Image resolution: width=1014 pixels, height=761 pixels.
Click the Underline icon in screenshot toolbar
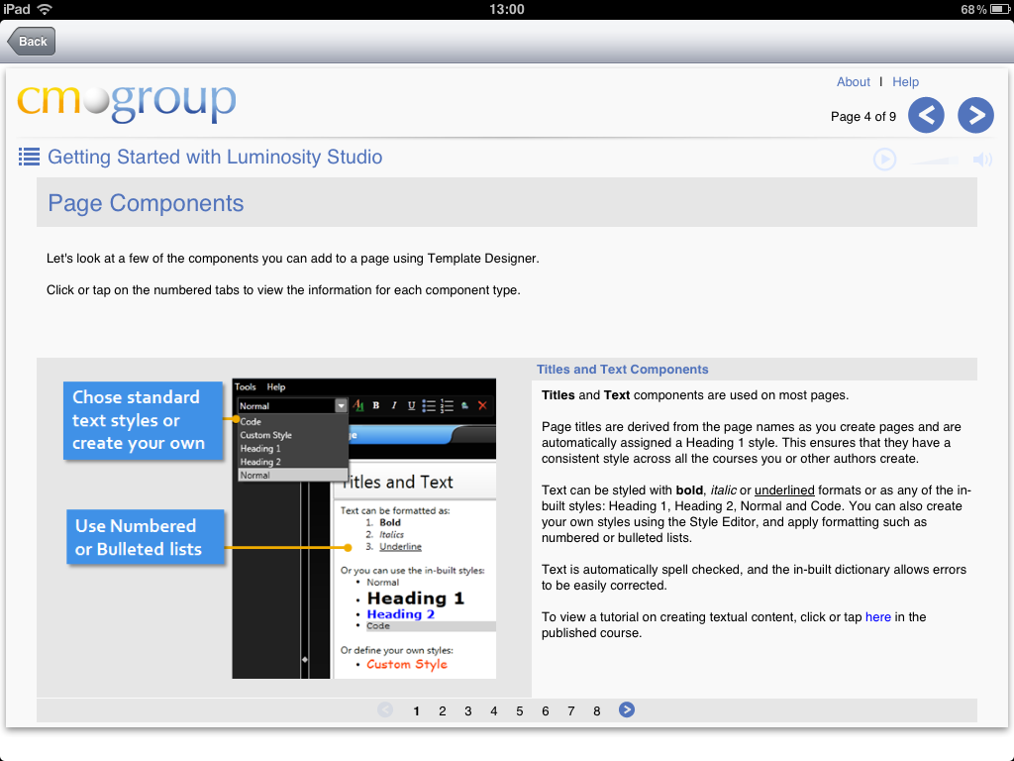click(411, 405)
